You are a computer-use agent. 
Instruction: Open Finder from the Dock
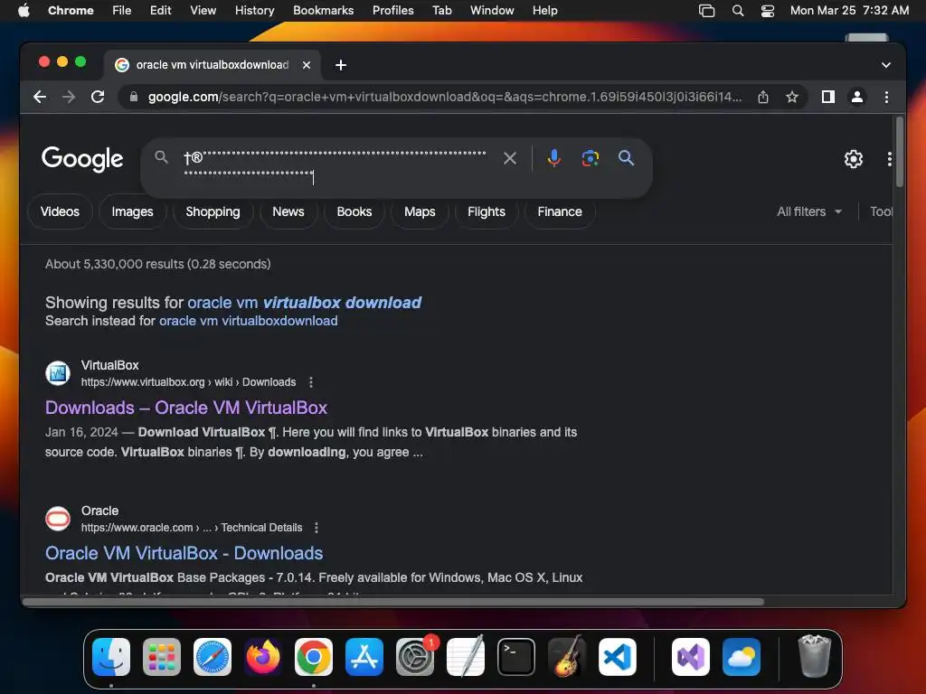[x=111, y=657]
